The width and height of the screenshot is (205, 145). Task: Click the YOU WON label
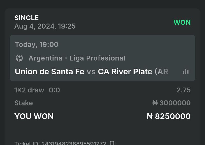(34, 116)
